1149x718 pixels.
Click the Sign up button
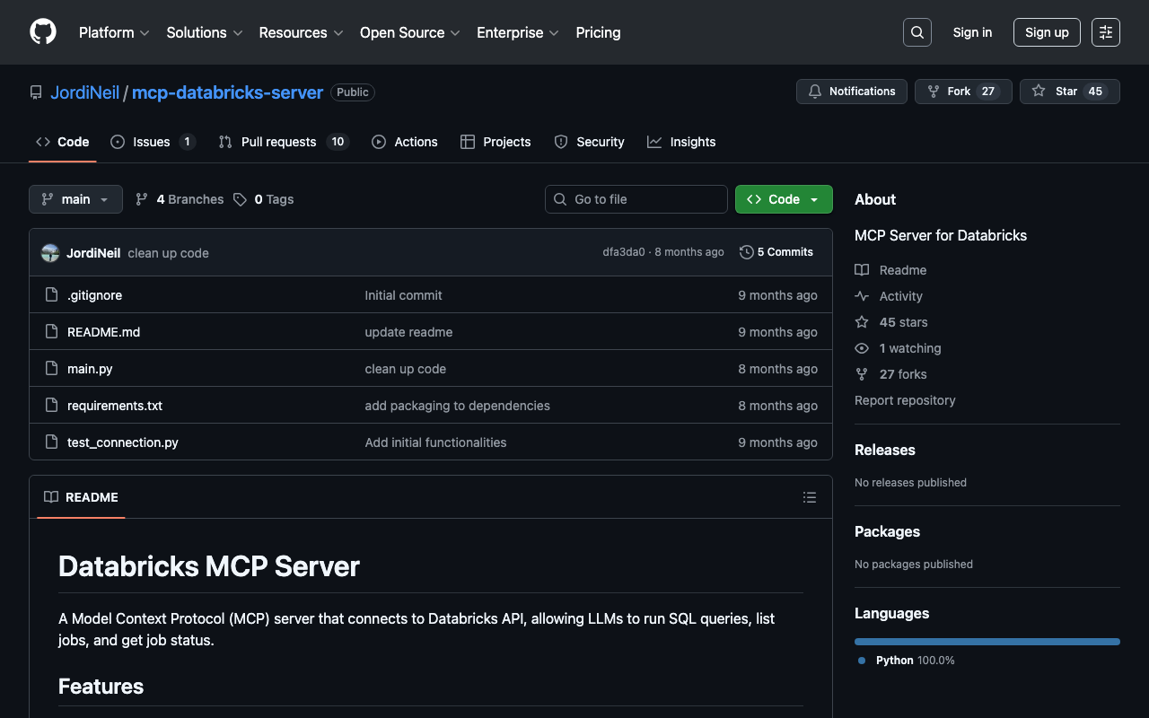point(1046,32)
